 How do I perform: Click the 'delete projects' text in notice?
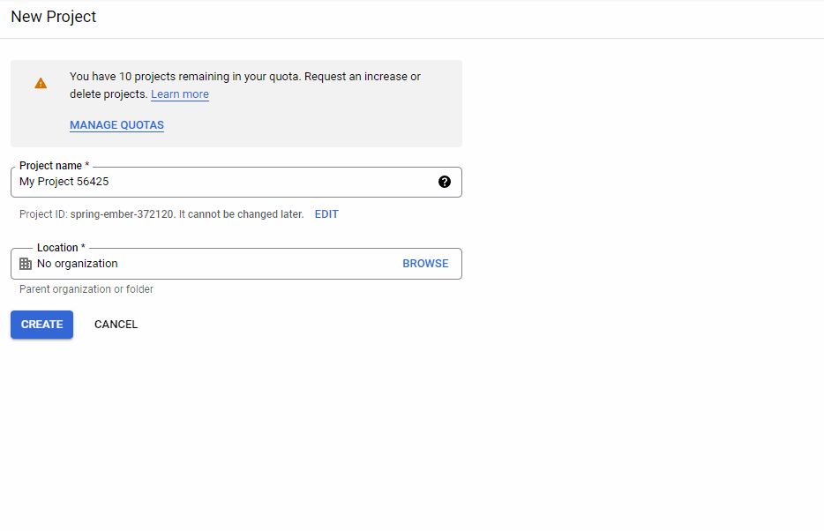(108, 94)
